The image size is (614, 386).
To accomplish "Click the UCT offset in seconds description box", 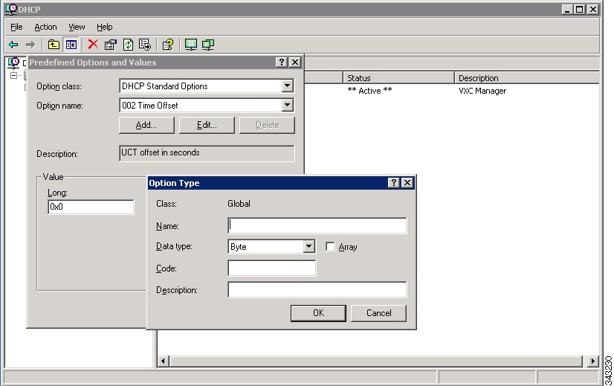I will point(207,153).
